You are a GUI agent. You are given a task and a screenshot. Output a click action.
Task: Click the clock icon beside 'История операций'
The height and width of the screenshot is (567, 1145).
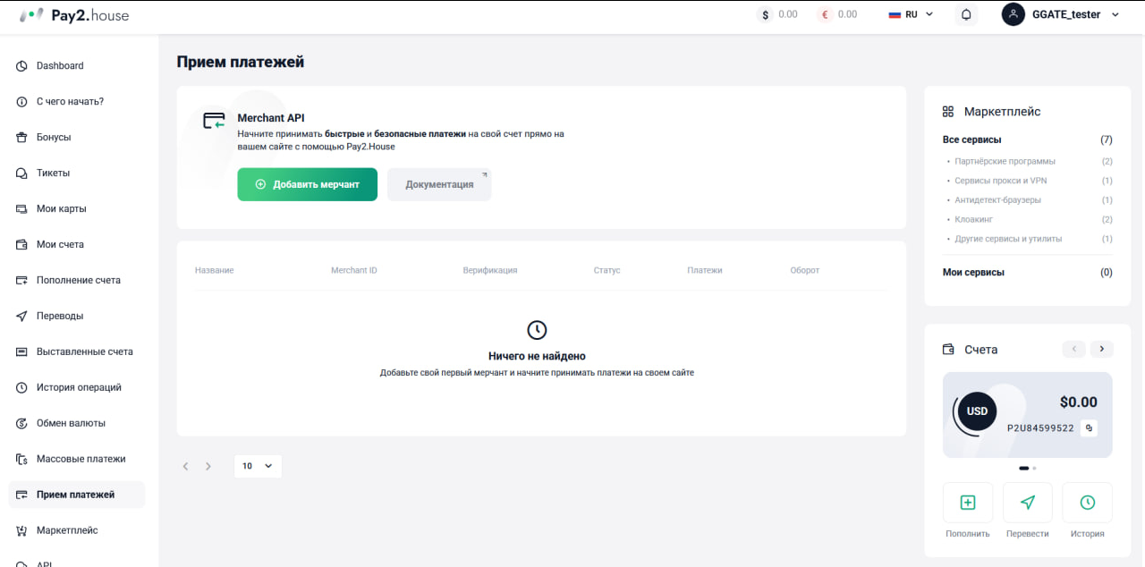21,388
